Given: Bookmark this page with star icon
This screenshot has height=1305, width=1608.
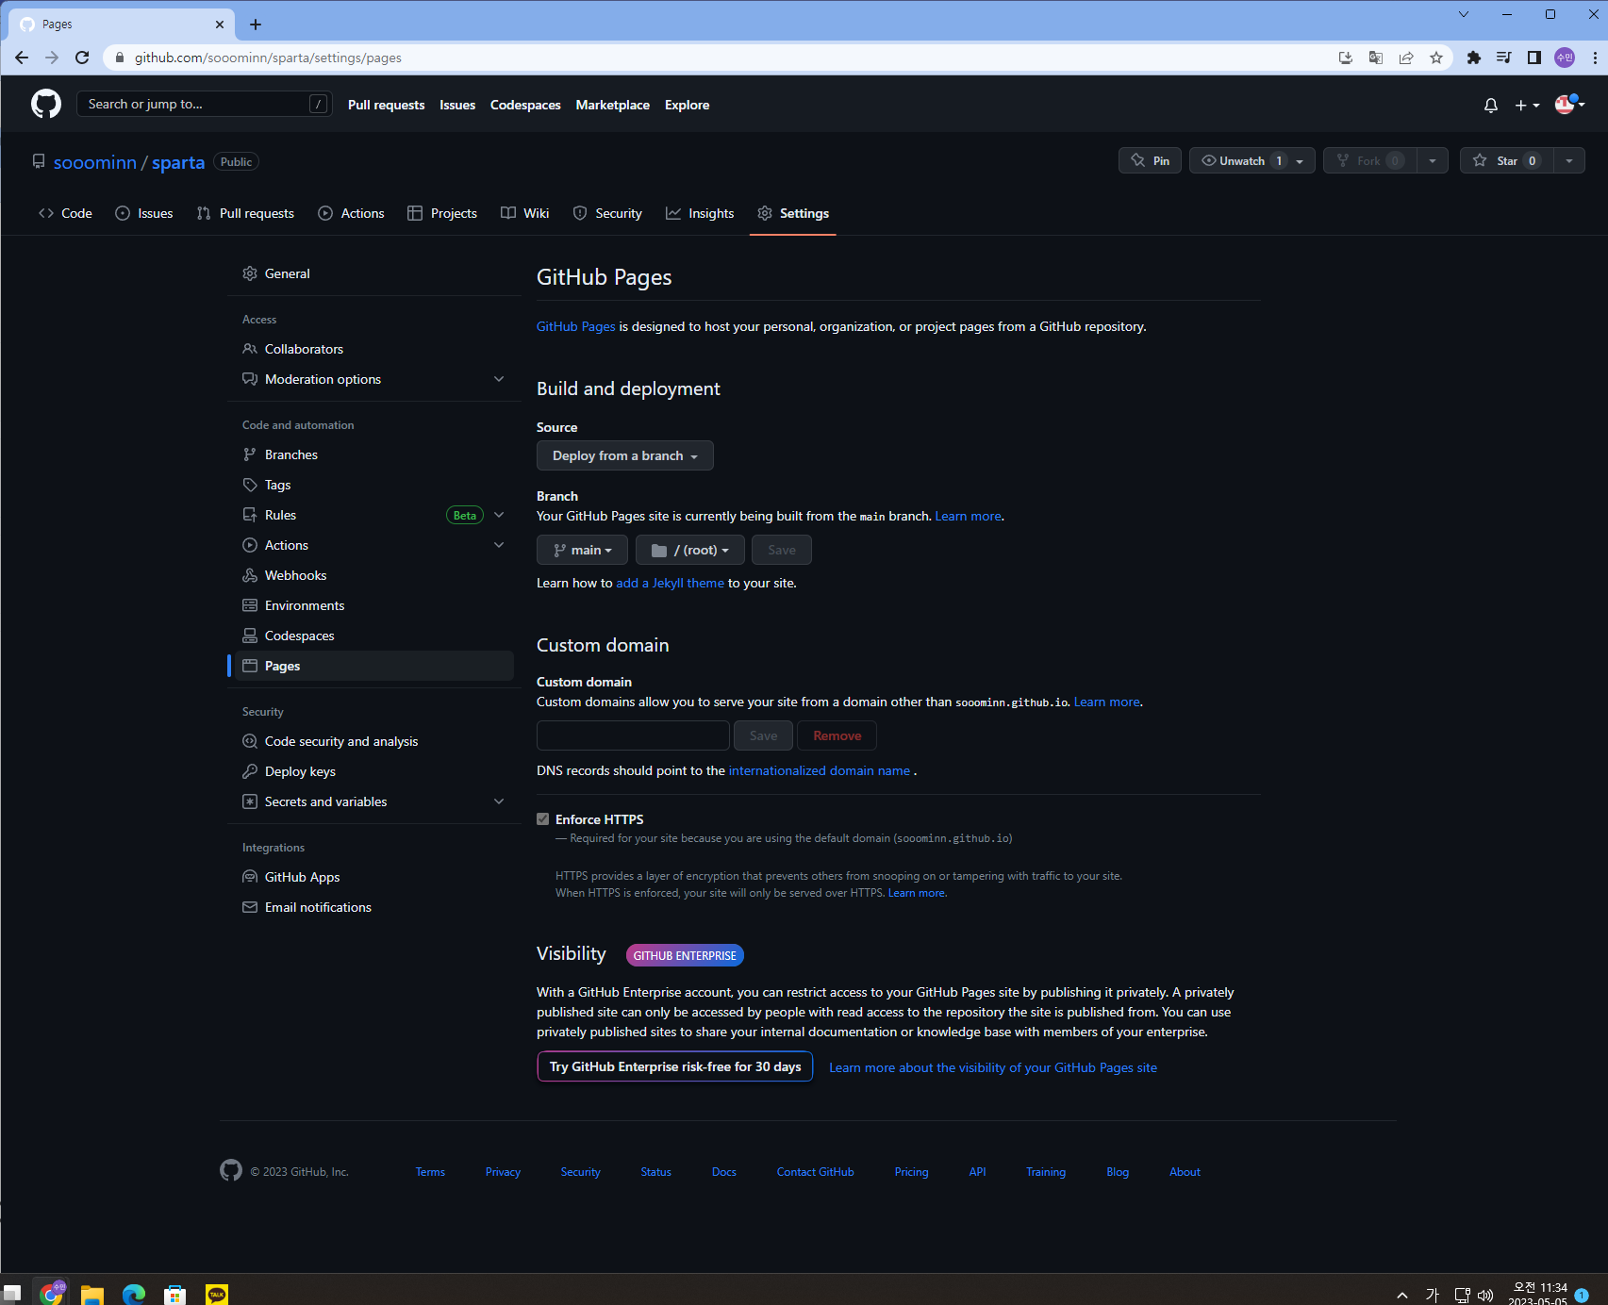Looking at the screenshot, I should [x=1436, y=58].
